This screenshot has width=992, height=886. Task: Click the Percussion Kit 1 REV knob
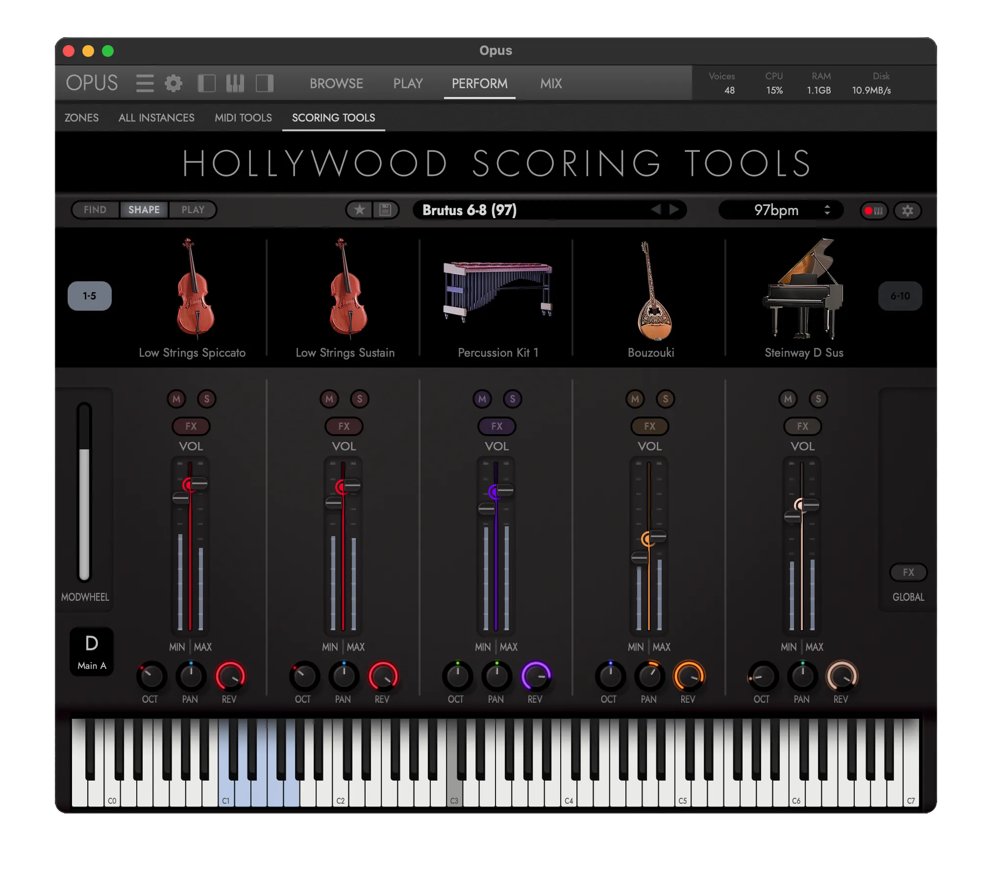536,677
